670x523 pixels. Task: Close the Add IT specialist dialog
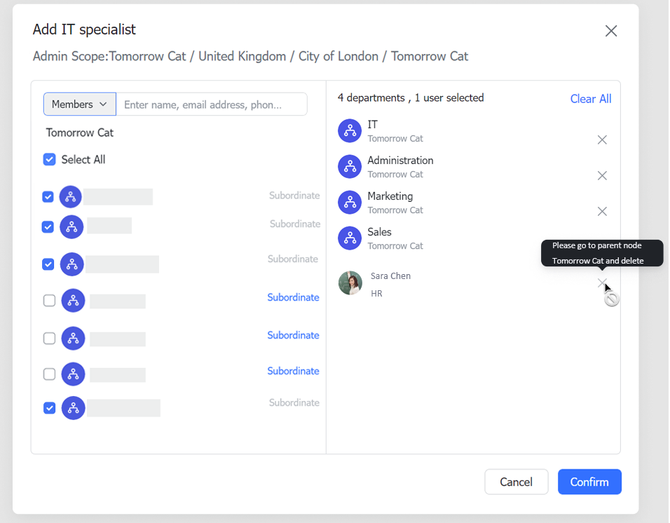(x=611, y=31)
